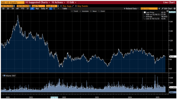Select the 5Y time range

point(32,9)
